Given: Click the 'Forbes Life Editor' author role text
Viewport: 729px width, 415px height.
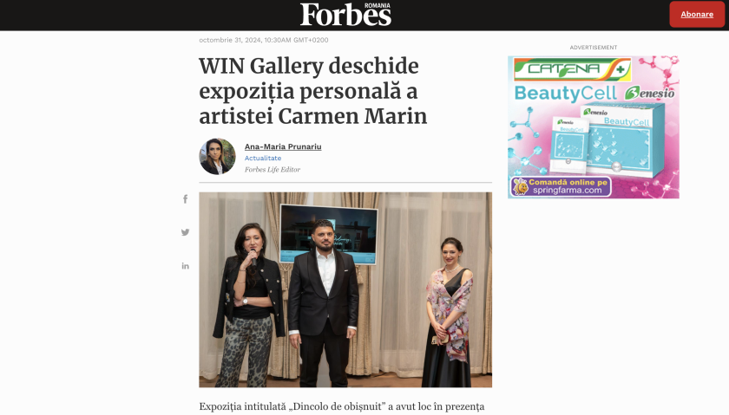Looking at the screenshot, I should click(273, 170).
